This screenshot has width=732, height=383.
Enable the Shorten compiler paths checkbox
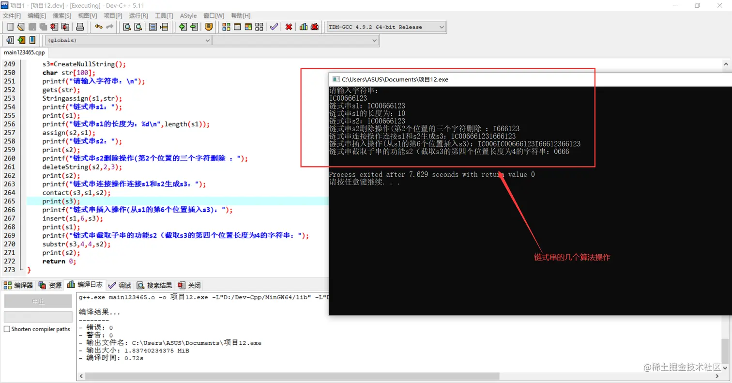[x=7, y=329]
